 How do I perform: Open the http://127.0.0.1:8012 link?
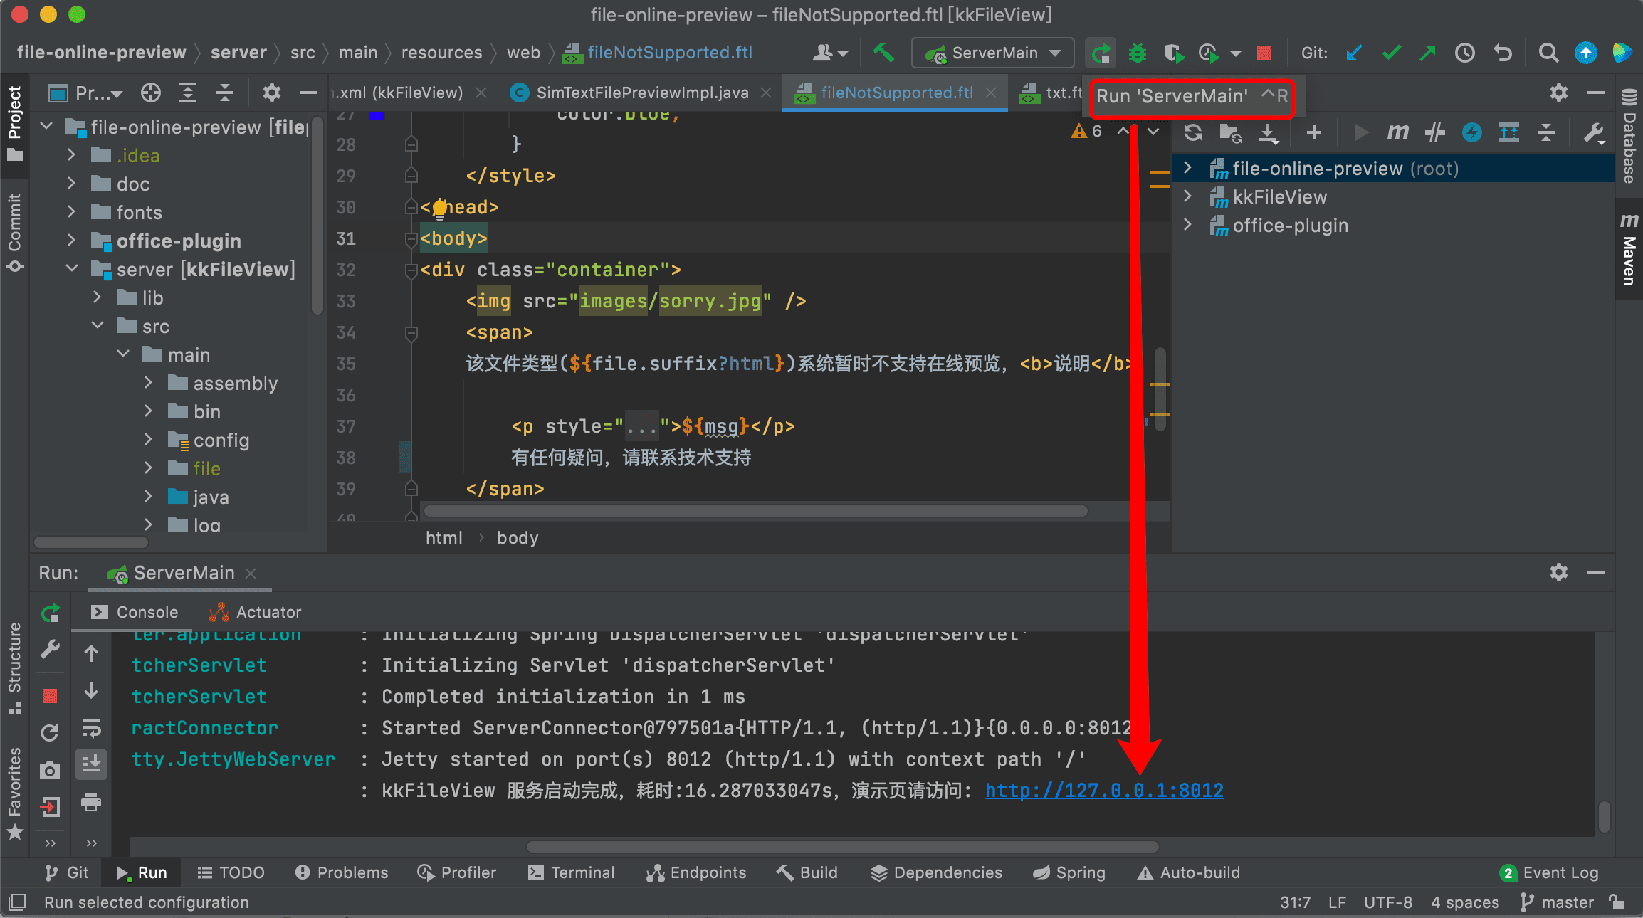pos(1103,791)
